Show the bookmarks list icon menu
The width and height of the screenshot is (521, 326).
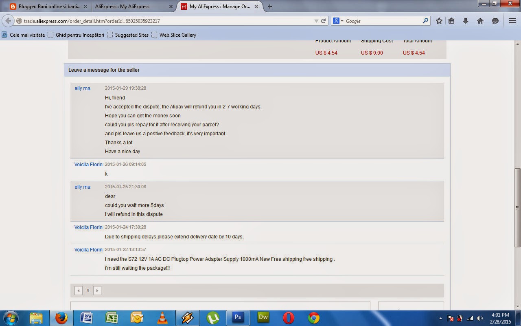451,21
